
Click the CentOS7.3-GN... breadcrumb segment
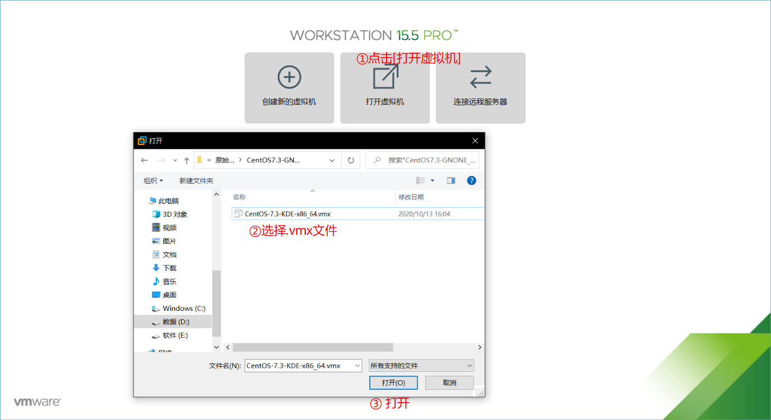pyautogui.click(x=273, y=160)
